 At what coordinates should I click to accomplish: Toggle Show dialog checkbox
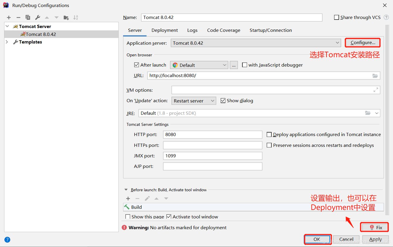pyautogui.click(x=223, y=100)
